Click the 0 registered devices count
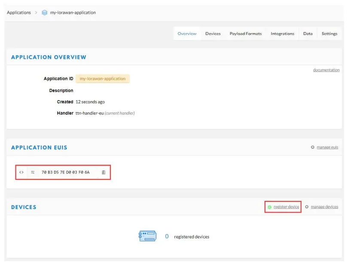This screenshot has height=265, width=351. [167, 236]
